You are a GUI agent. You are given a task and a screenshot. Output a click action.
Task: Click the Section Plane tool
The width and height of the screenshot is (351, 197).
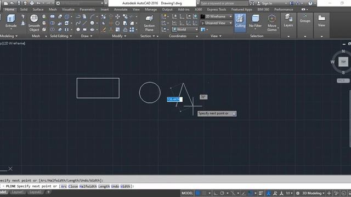point(149,23)
